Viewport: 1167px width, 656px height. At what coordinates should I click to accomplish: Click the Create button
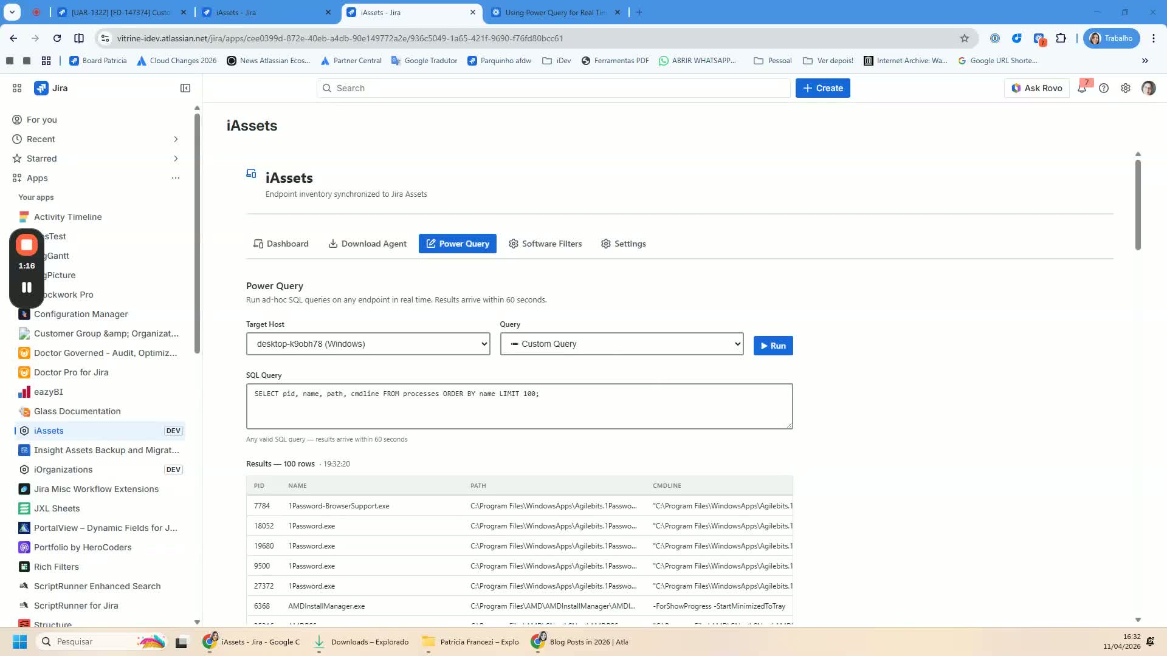tap(823, 88)
